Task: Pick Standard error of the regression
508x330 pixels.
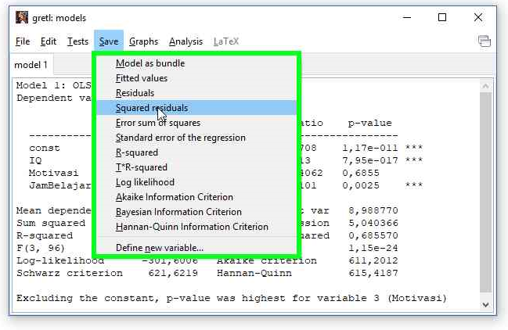Action: pos(180,138)
